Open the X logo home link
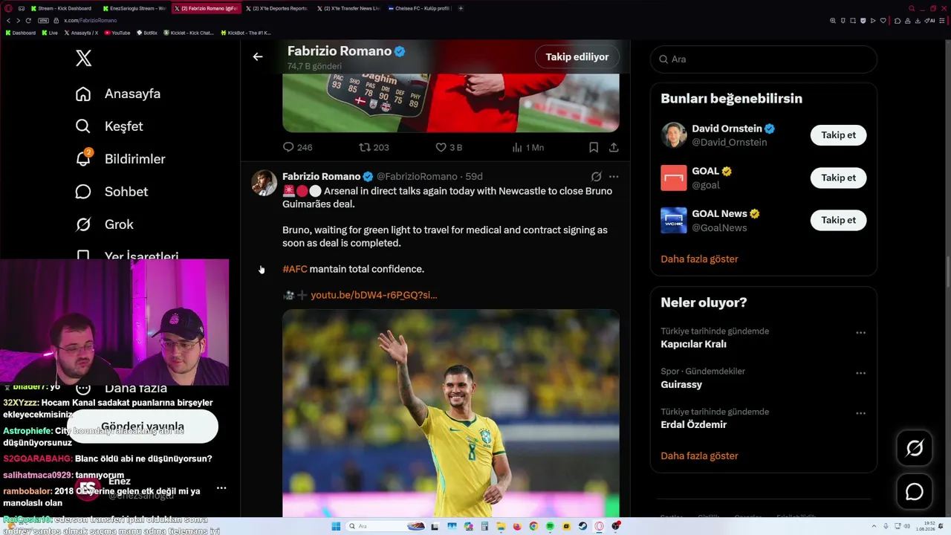Image resolution: width=951 pixels, height=535 pixels. (x=83, y=58)
